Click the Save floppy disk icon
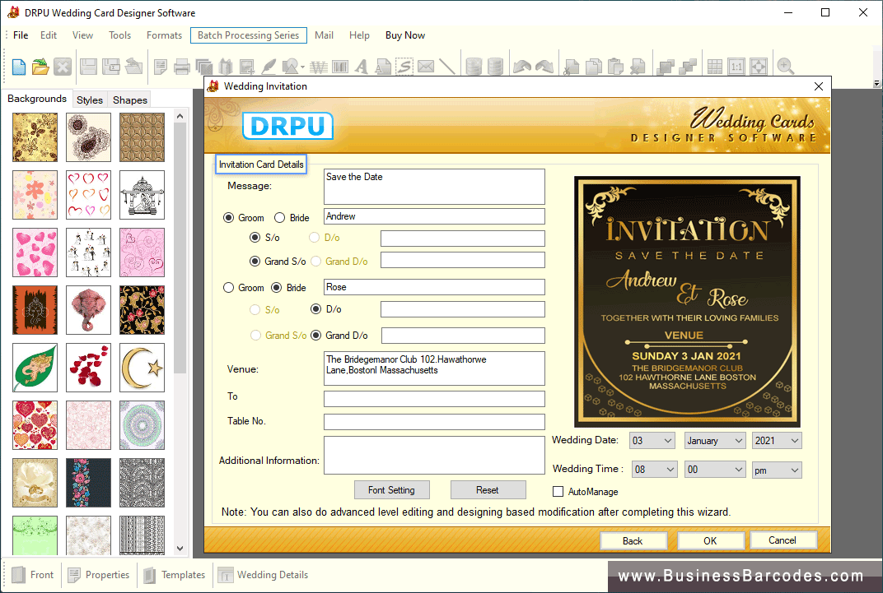This screenshot has width=883, height=593. click(88, 67)
